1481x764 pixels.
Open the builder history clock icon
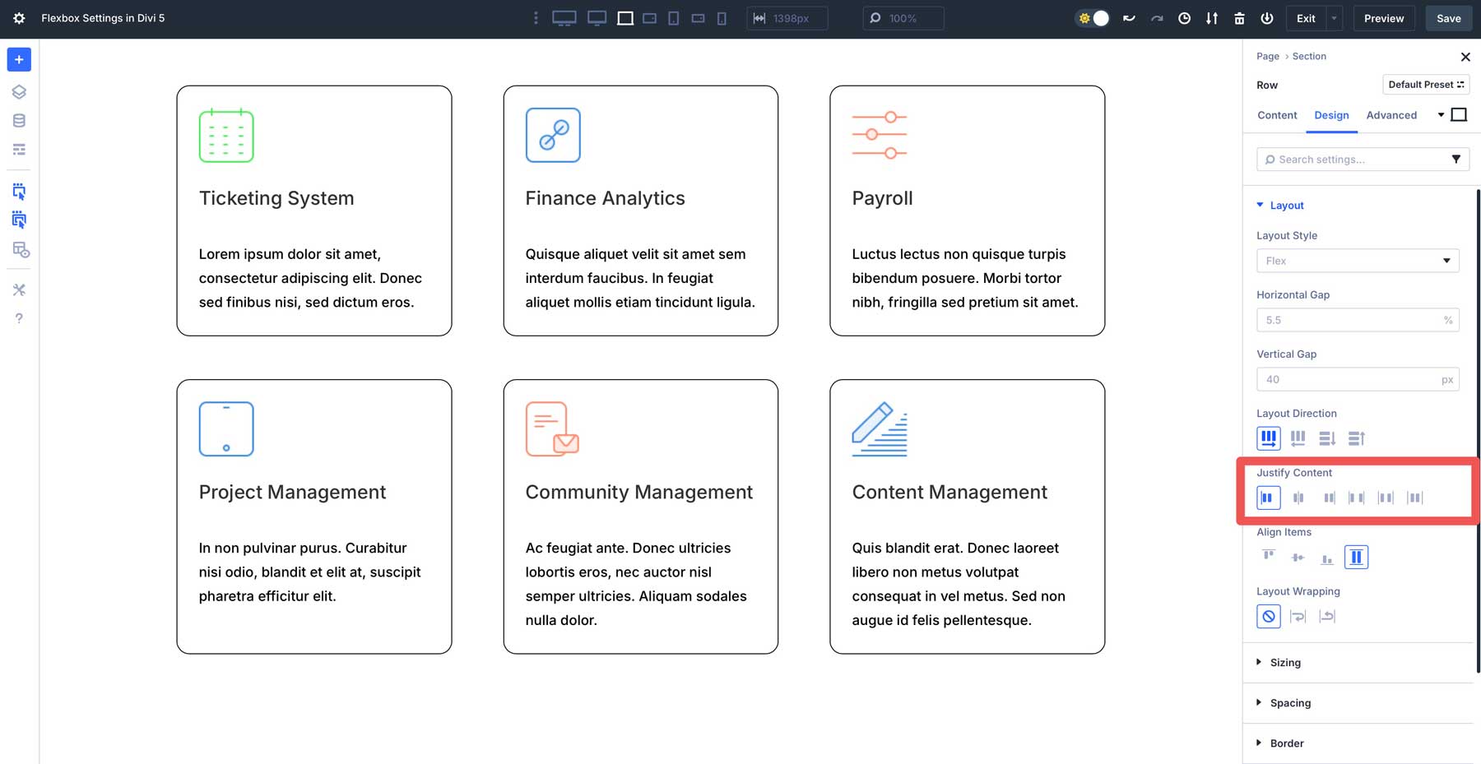(1184, 18)
